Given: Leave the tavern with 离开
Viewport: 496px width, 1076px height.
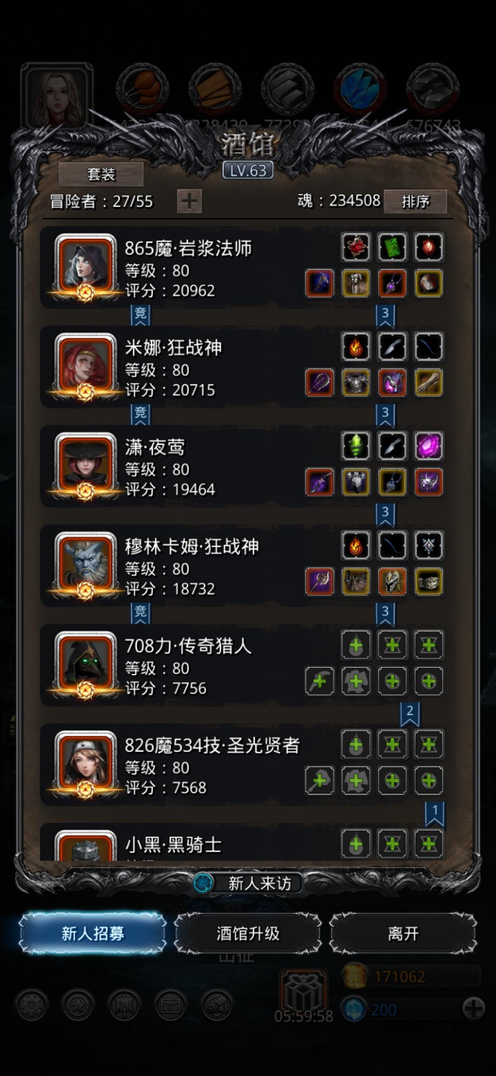Looking at the screenshot, I should point(403,933).
